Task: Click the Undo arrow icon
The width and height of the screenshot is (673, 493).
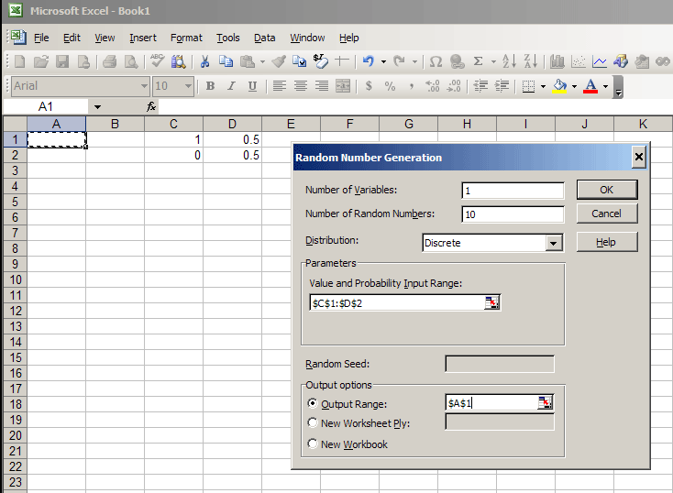Action: (368, 62)
